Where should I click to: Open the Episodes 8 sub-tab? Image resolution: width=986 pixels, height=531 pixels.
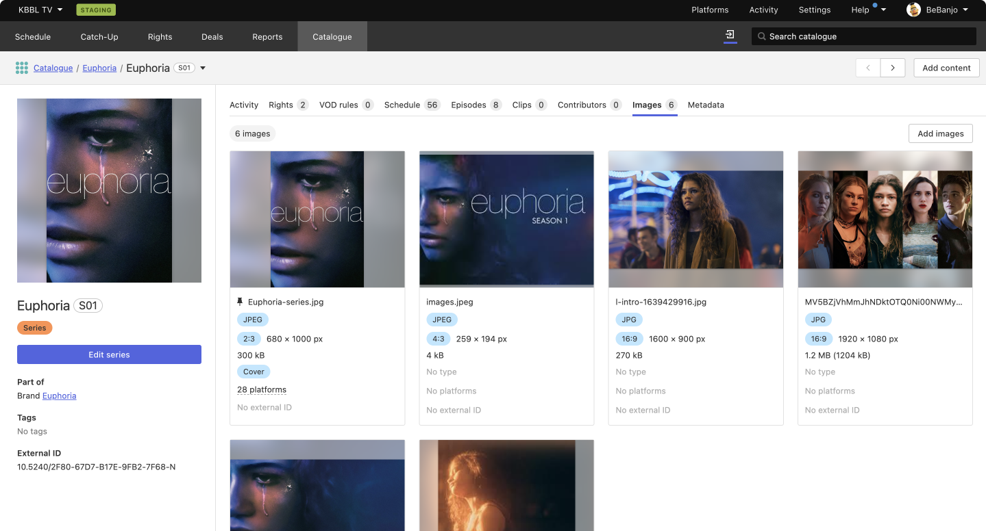(x=476, y=105)
